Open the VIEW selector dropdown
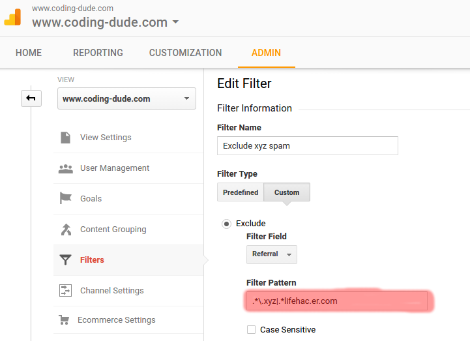This screenshot has width=470, height=341. [x=126, y=98]
